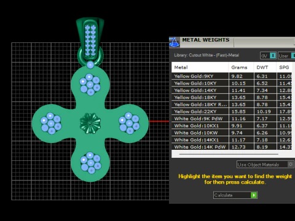The width and height of the screenshot is (295, 221).
Task: Click the 9.82 grams value
Action: point(237,76)
